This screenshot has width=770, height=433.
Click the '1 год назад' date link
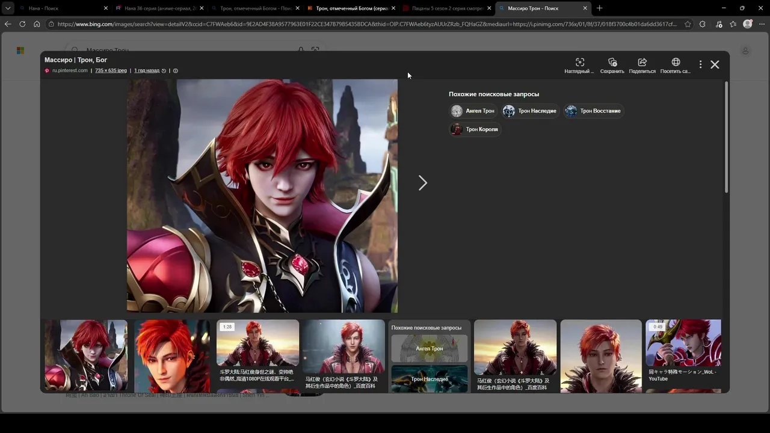point(147,70)
